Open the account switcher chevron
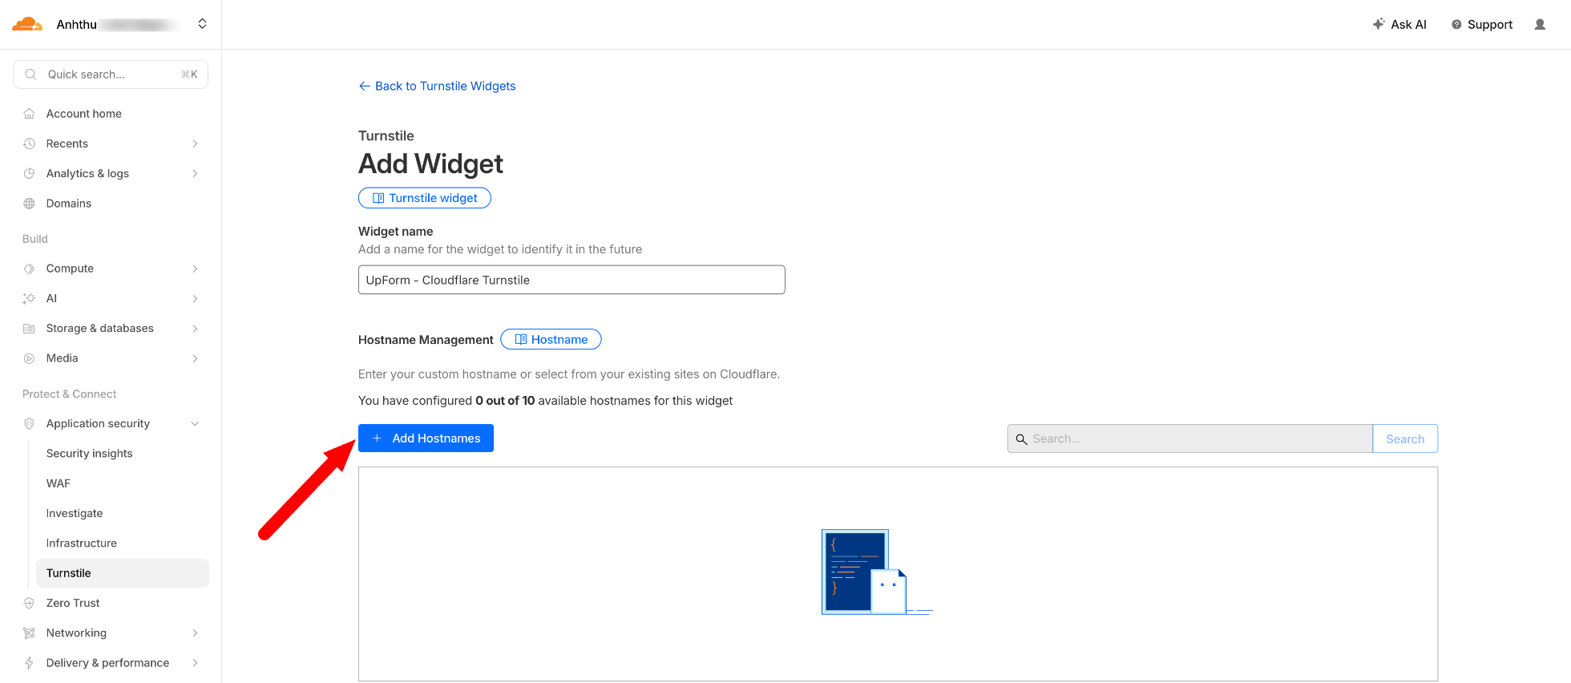This screenshot has width=1571, height=683. 202,24
